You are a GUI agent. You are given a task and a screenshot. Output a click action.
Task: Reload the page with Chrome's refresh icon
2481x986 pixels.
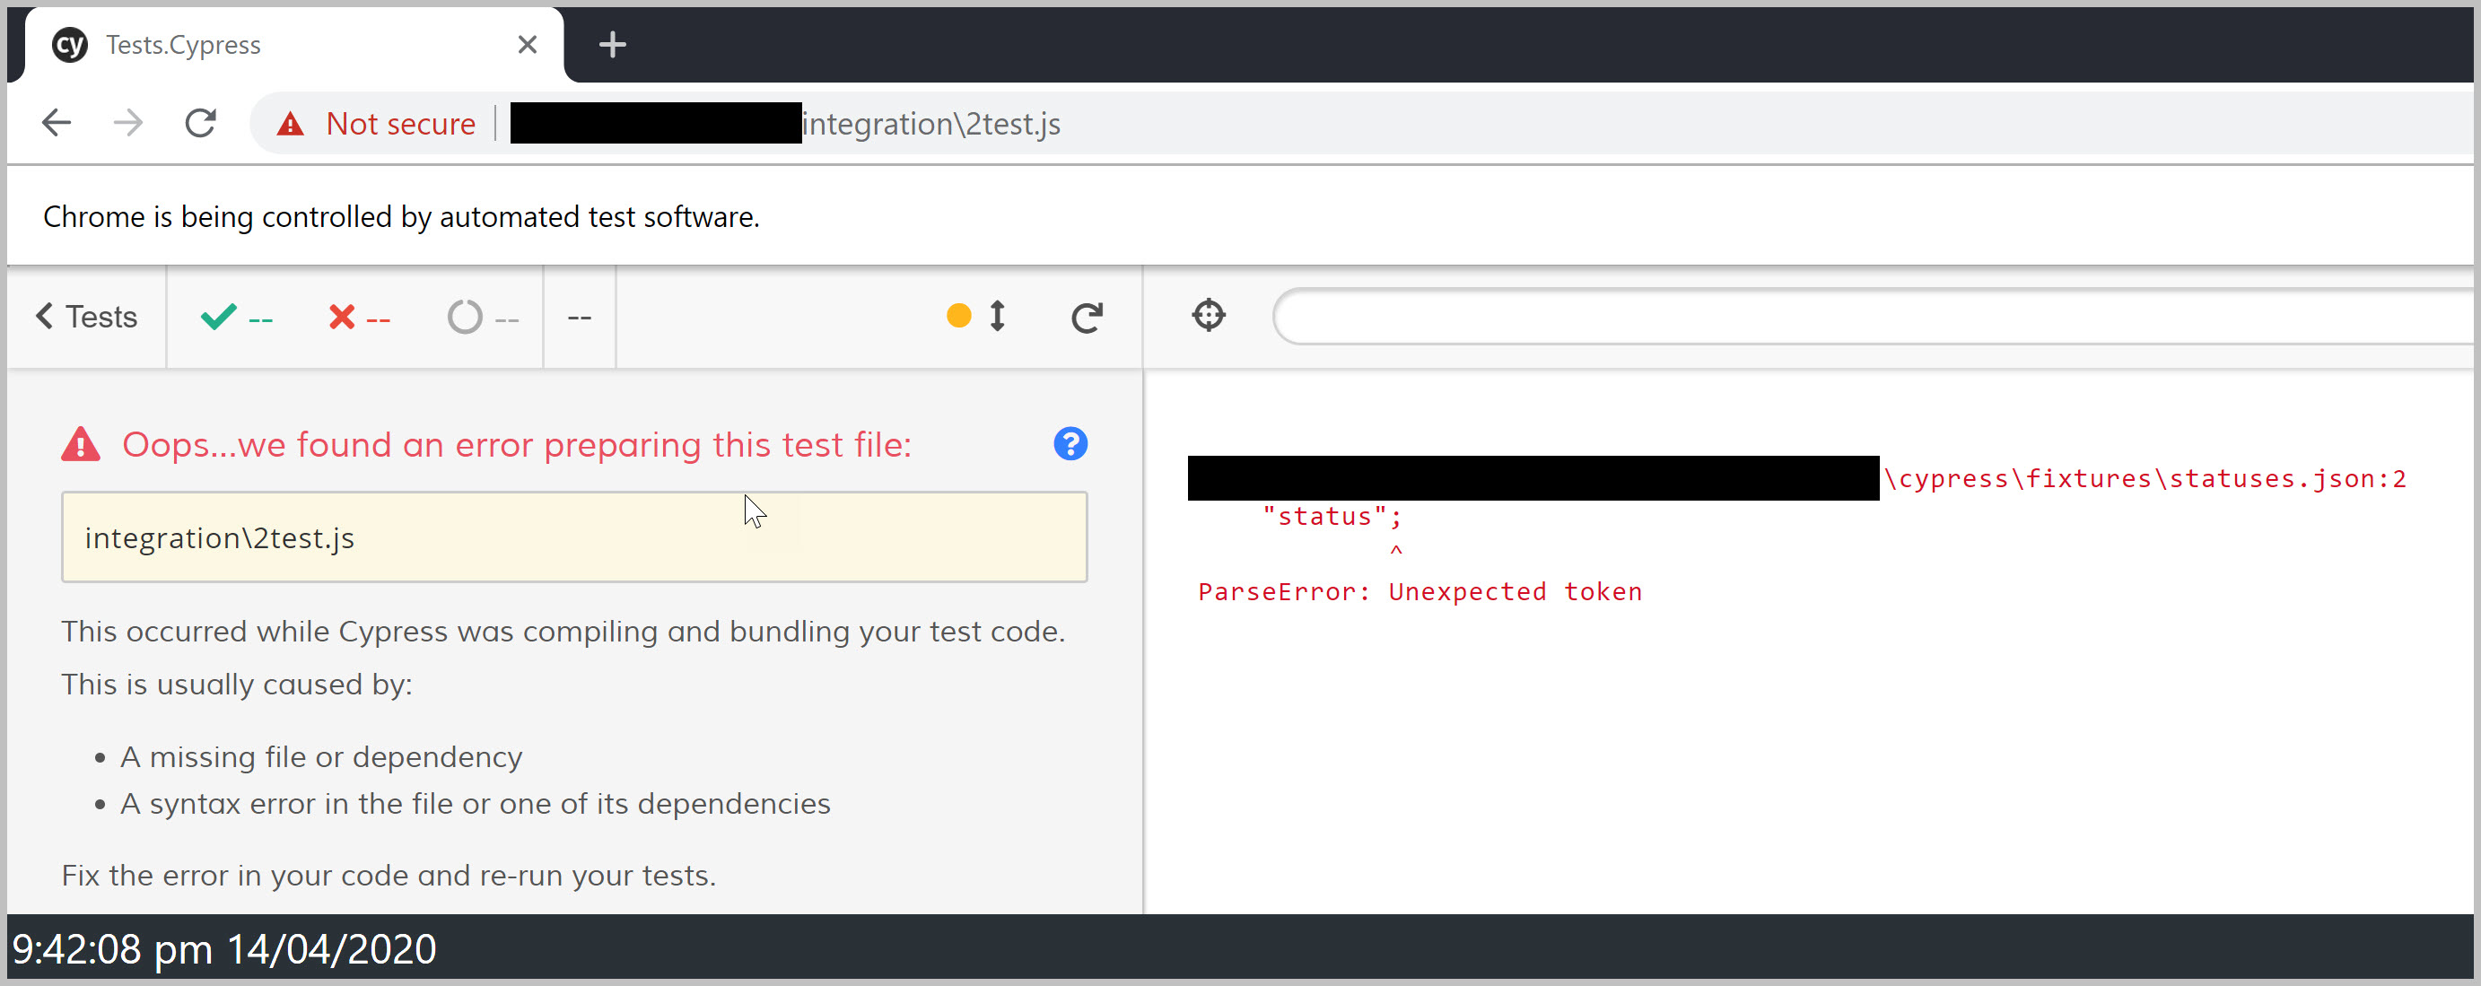click(200, 122)
